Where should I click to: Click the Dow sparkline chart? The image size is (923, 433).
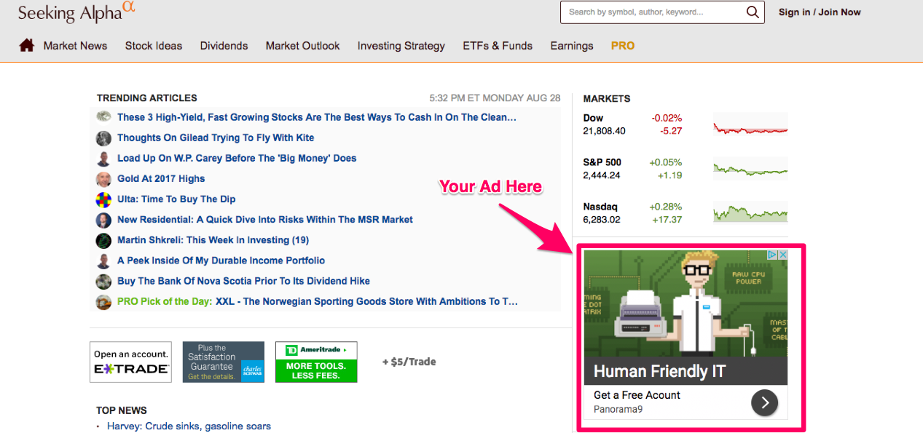click(750, 125)
